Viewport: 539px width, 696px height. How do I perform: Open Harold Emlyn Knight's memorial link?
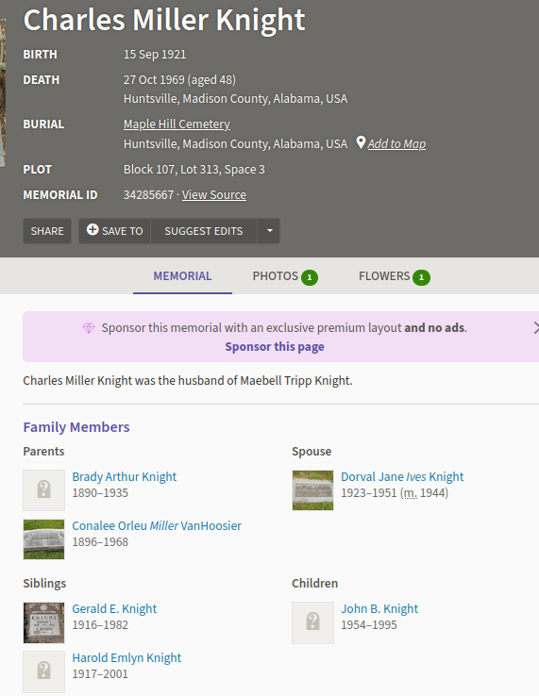126,657
